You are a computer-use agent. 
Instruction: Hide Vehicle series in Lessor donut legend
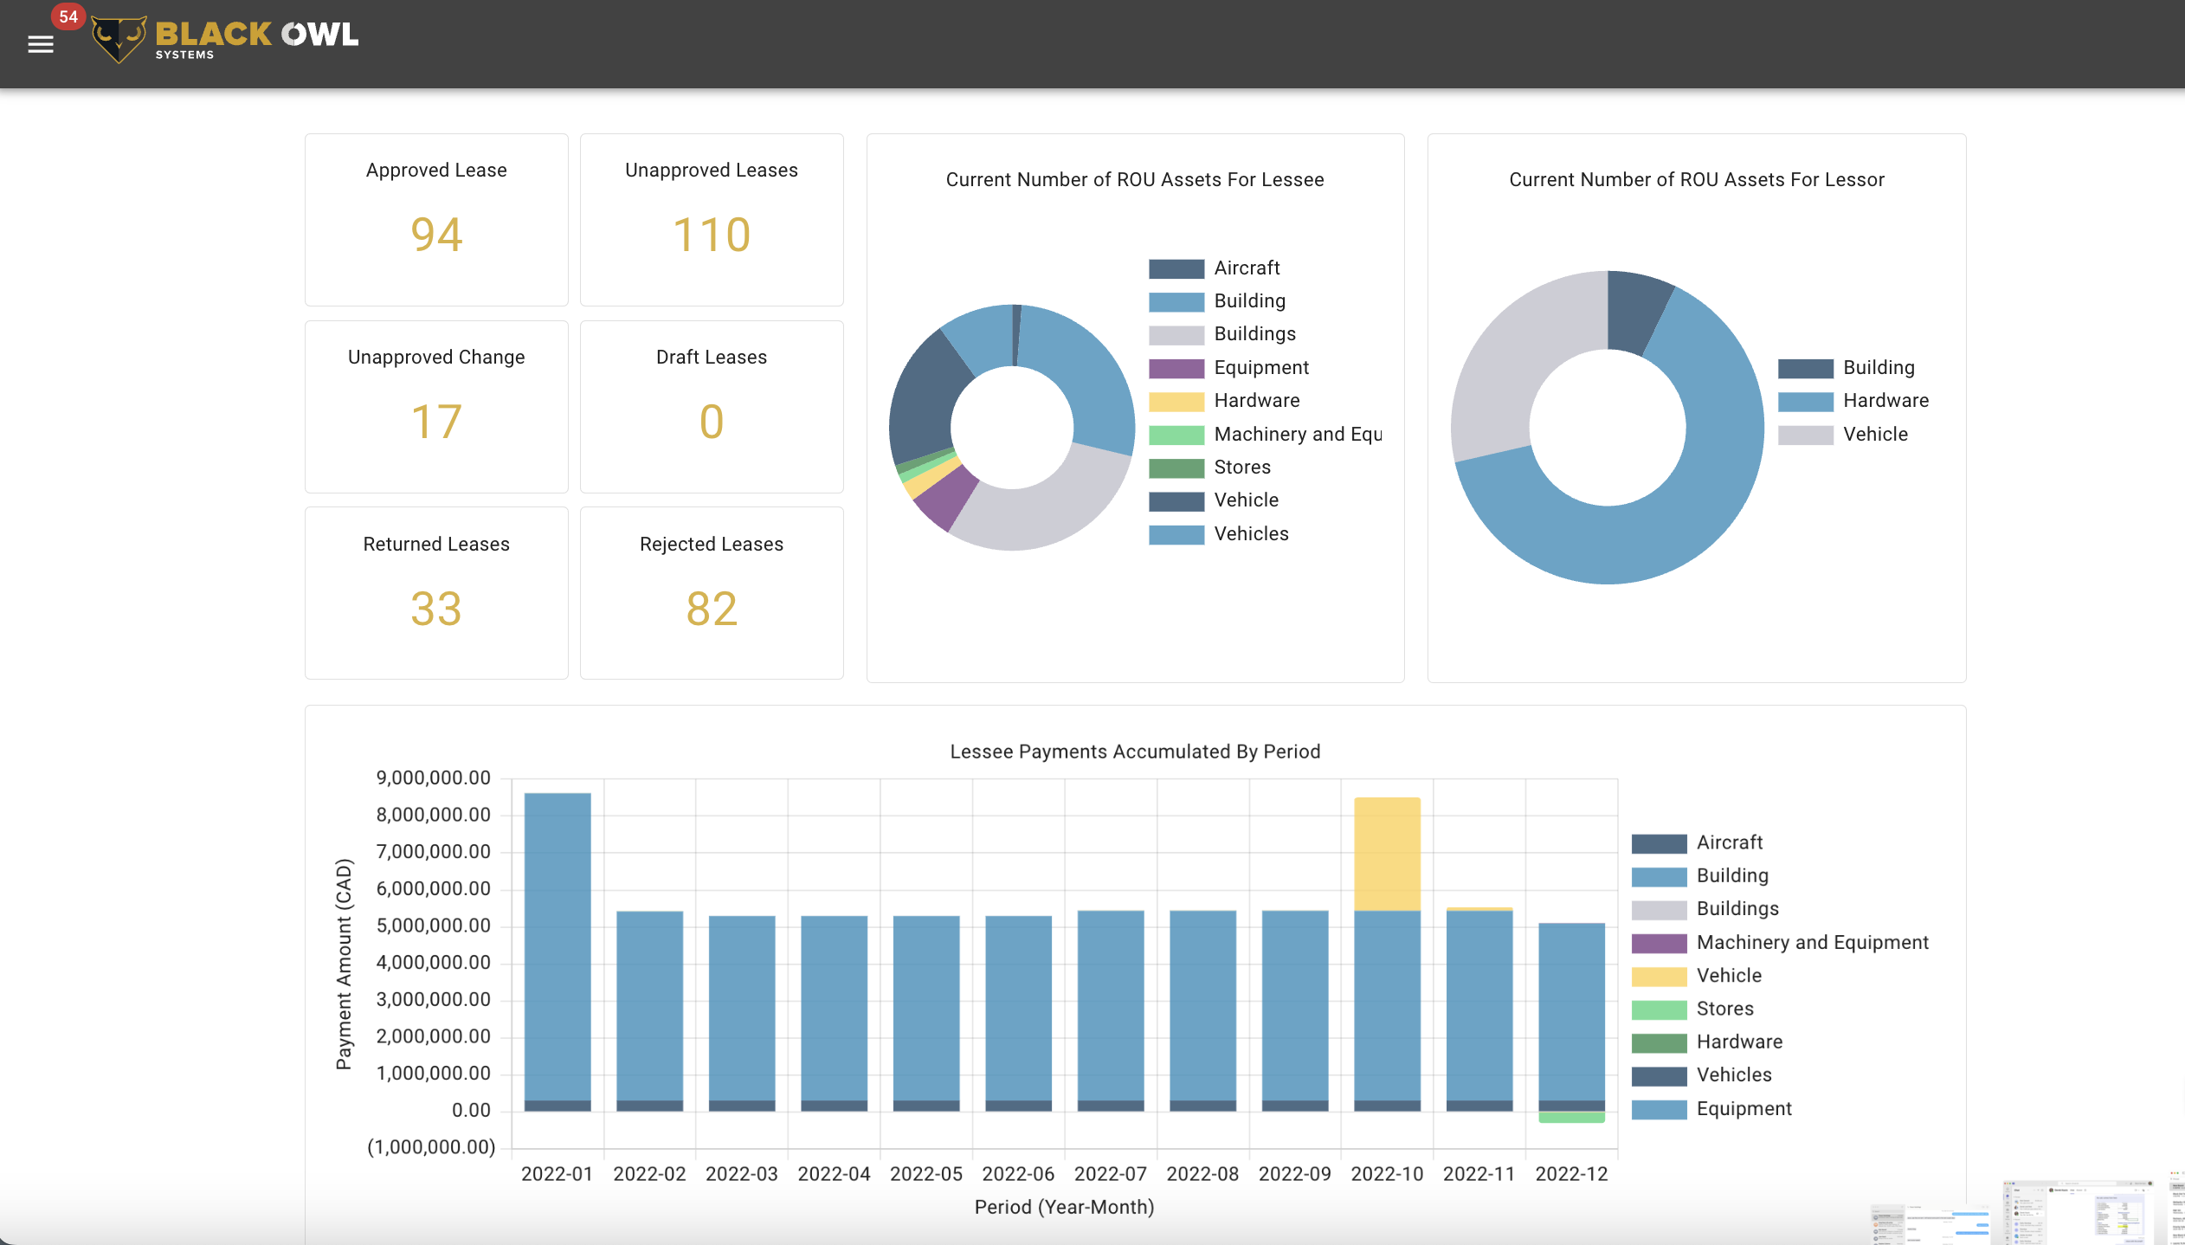pos(1874,435)
